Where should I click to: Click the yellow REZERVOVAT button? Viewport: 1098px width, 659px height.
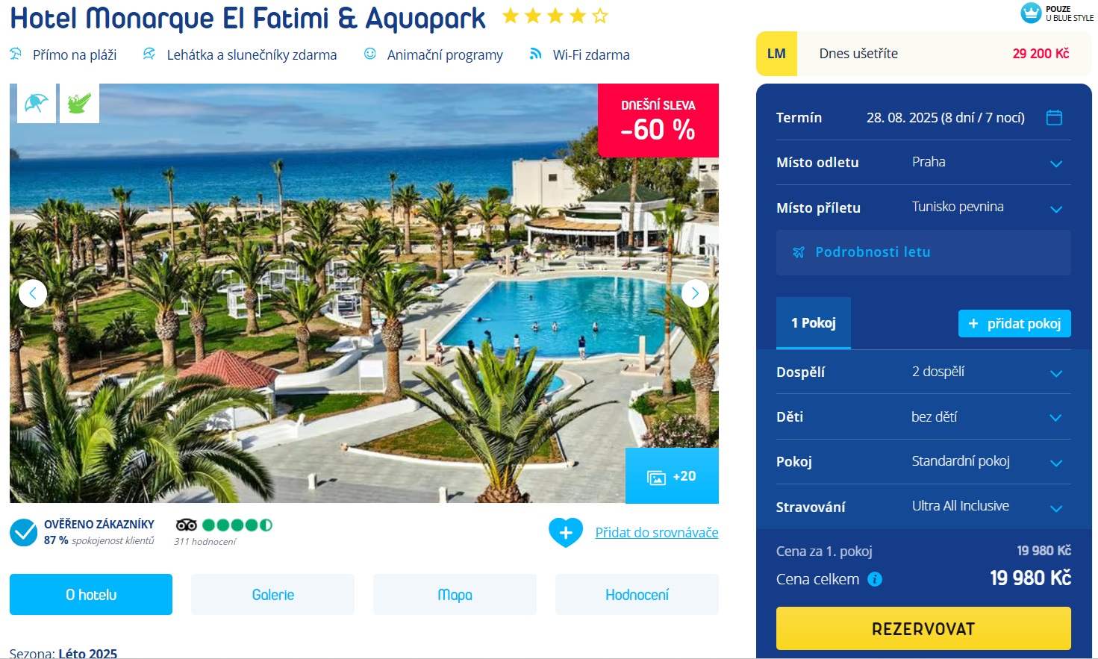(923, 628)
